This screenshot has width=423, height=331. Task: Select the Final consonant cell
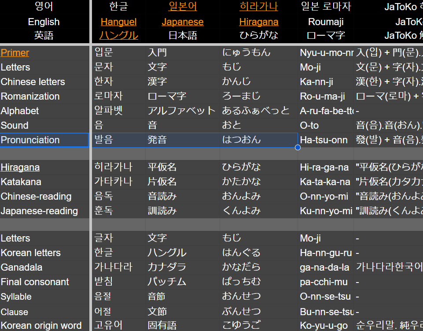pyautogui.click(x=35, y=282)
